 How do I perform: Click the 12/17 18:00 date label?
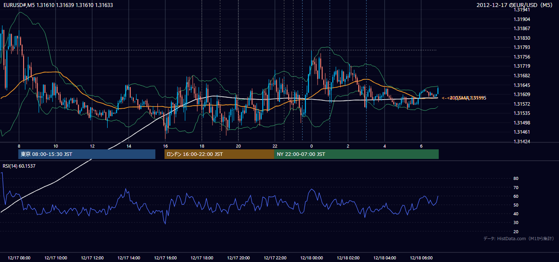(x=202, y=258)
